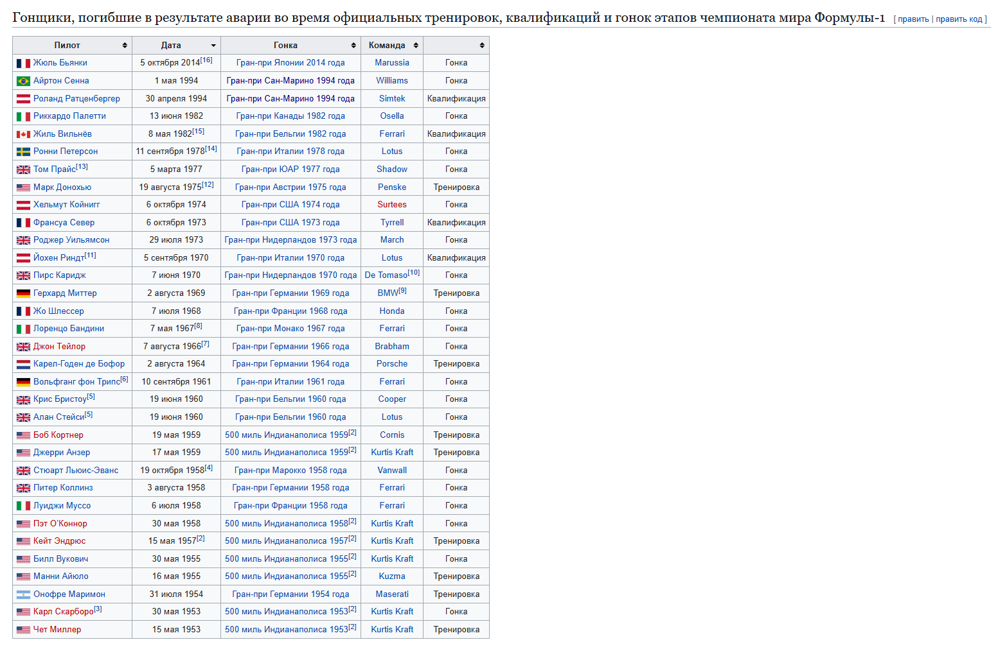Click the British flag beside Джон Тейлор
991x649 pixels.
click(x=23, y=347)
